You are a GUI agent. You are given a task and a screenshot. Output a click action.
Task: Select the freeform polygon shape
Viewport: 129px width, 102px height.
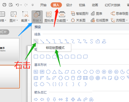click(98, 41)
